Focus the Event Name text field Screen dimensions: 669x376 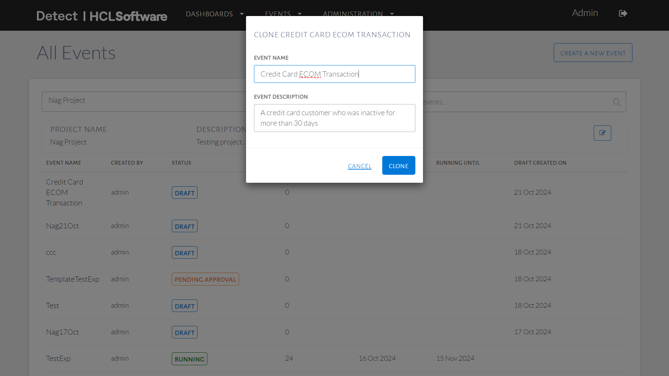[x=334, y=74]
